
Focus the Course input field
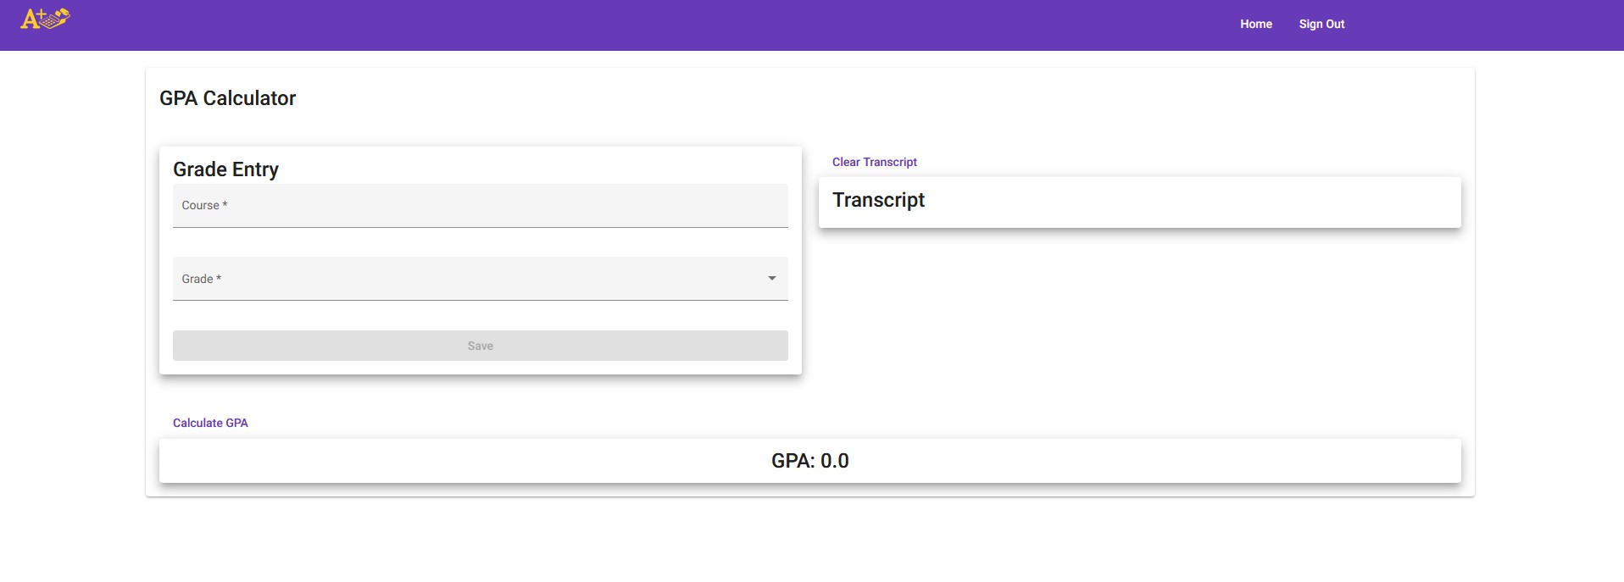click(480, 205)
